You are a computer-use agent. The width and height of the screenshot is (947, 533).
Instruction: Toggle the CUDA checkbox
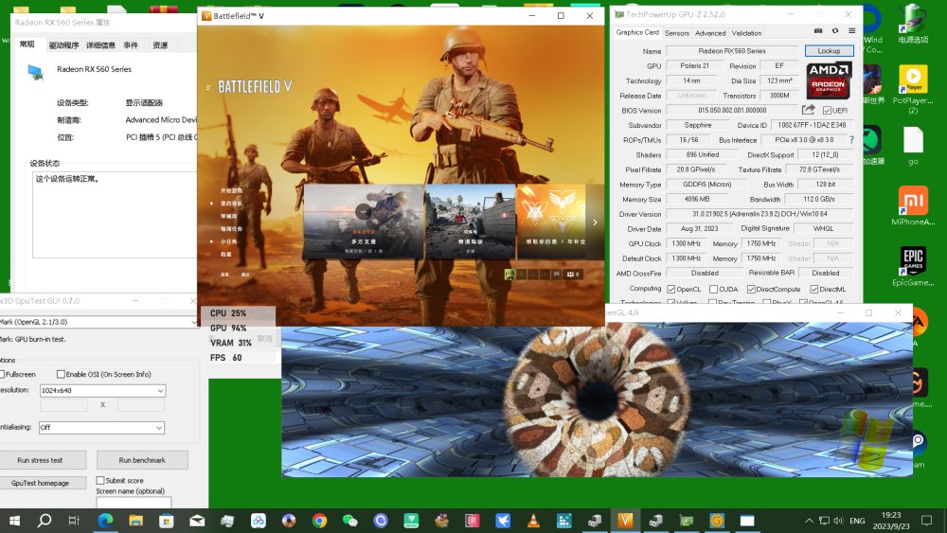coord(713,289)
